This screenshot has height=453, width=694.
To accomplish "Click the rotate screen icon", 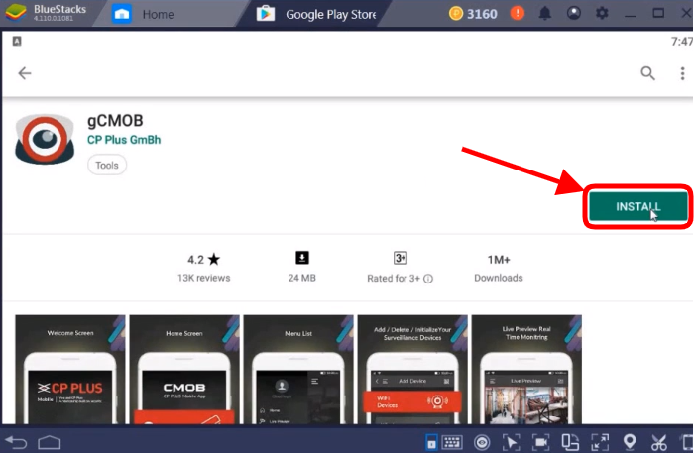I will pyautogui.click(x=570, y=442).
